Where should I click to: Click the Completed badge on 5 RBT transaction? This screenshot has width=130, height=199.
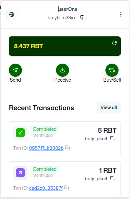click(45, 129)
